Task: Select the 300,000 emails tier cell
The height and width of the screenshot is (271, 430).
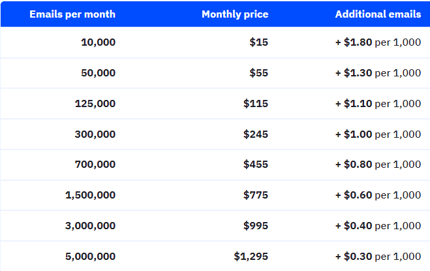Action: tap(95, 134)
